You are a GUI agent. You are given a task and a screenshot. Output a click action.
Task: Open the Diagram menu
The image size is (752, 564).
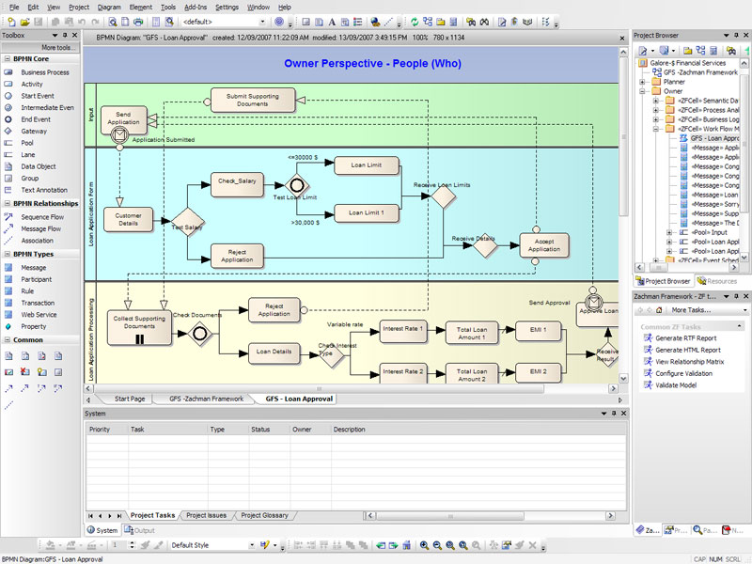(109, 7)
